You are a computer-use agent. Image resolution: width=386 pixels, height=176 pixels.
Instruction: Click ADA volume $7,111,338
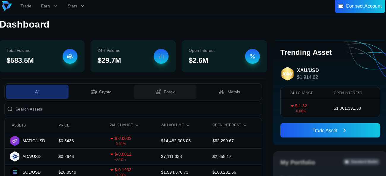coord(171,156)
